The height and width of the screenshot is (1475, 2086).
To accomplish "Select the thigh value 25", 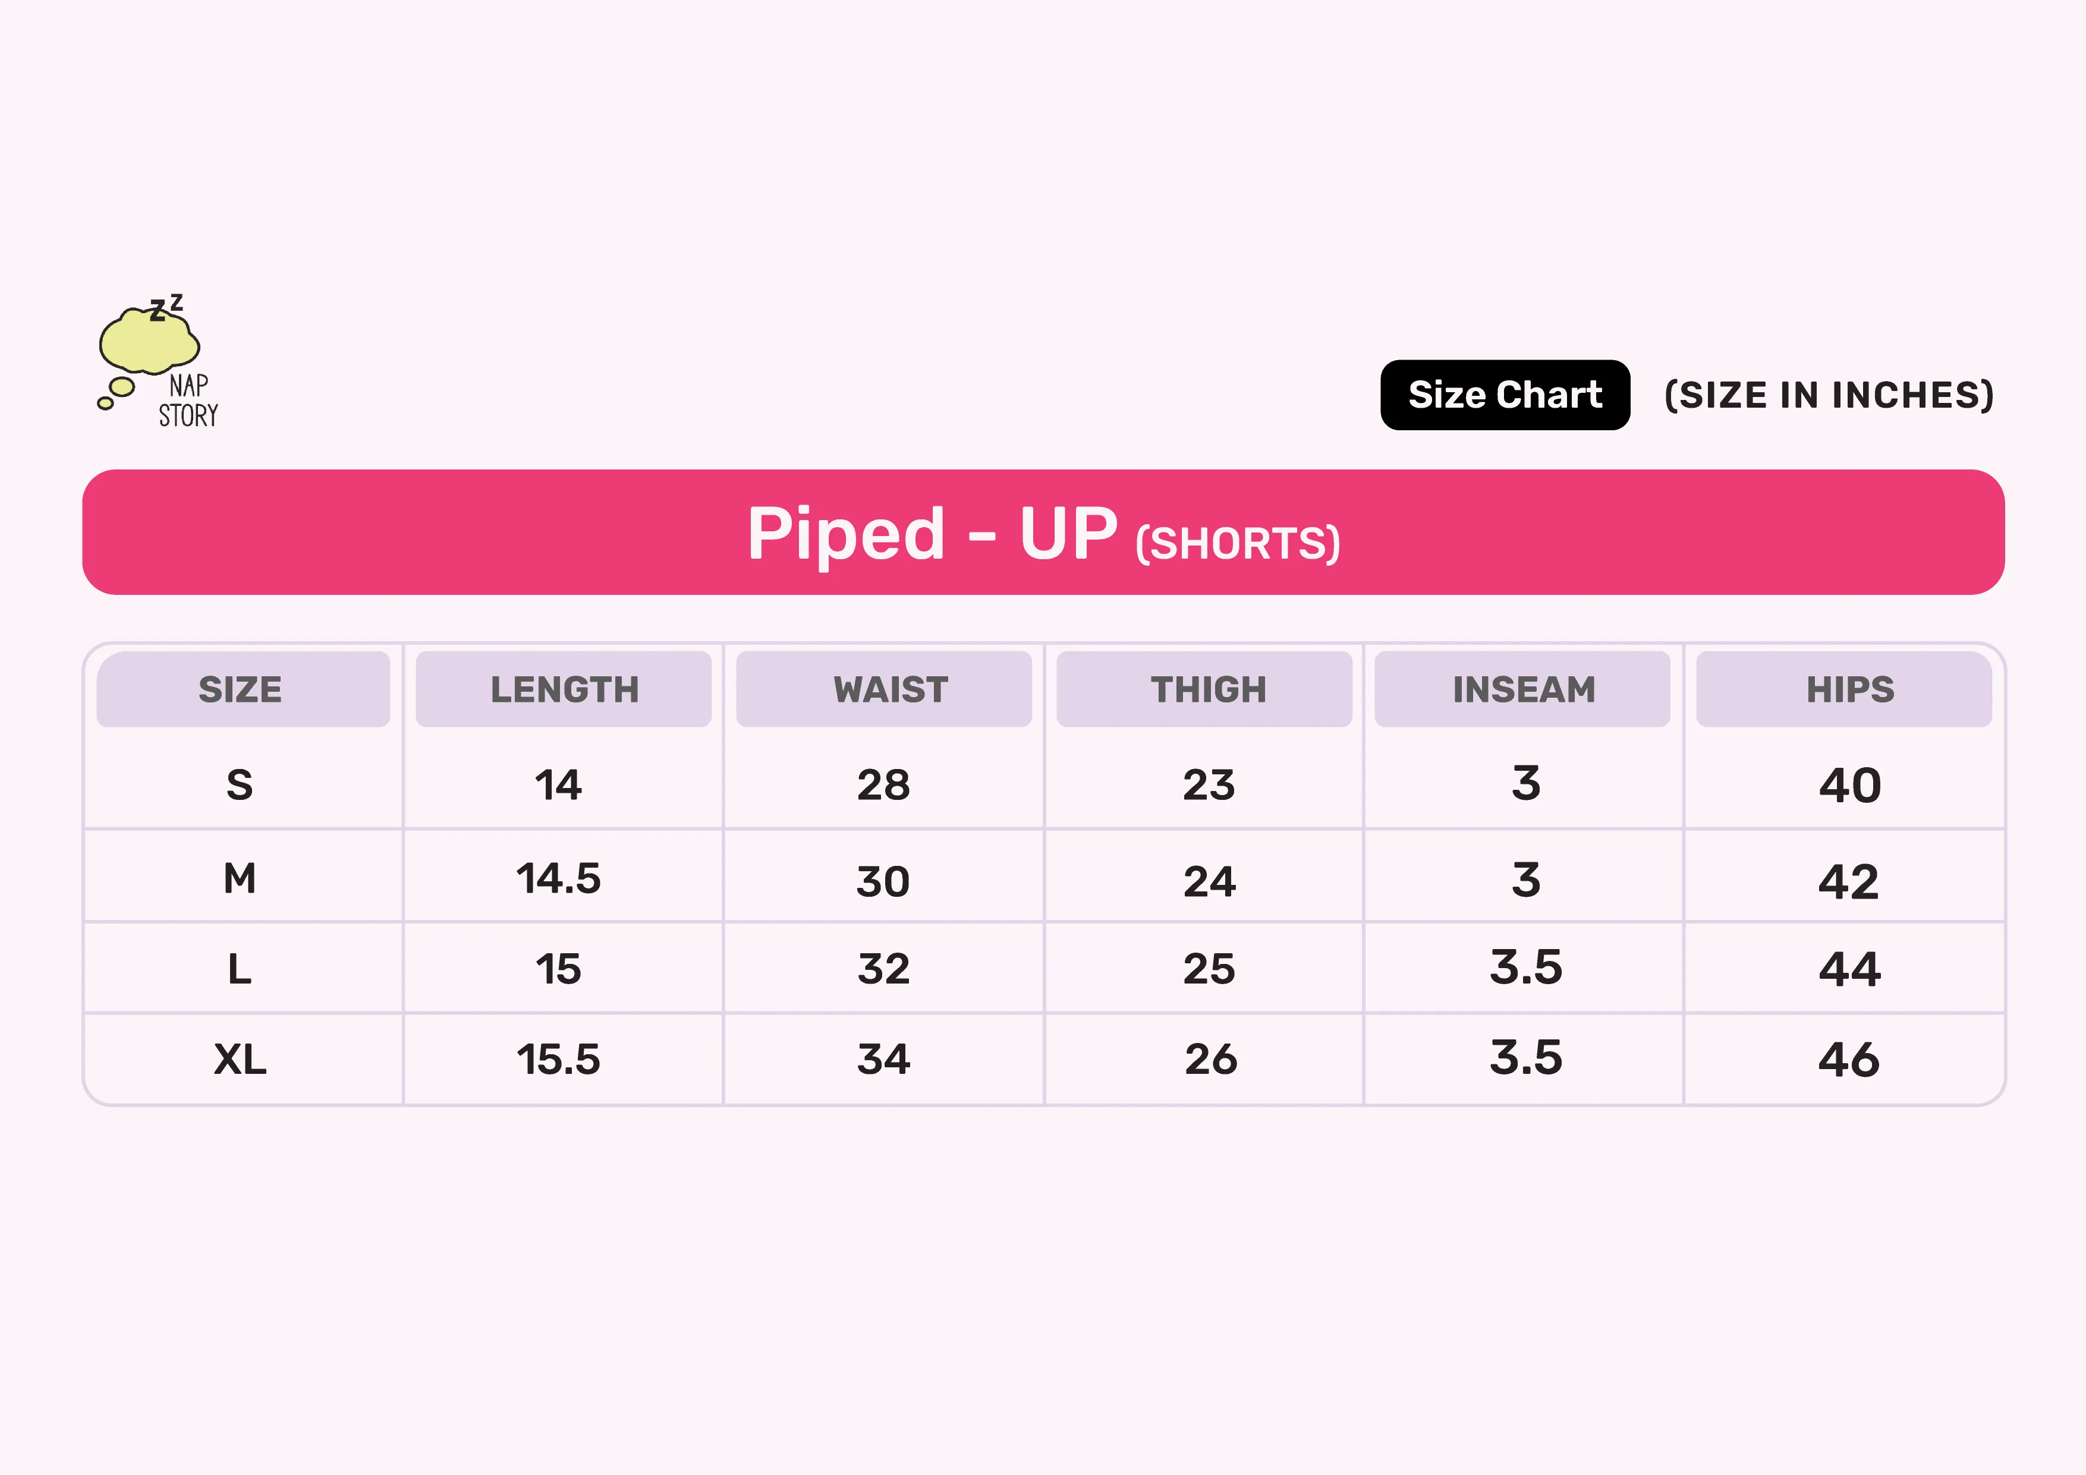I will [1209, 969].
